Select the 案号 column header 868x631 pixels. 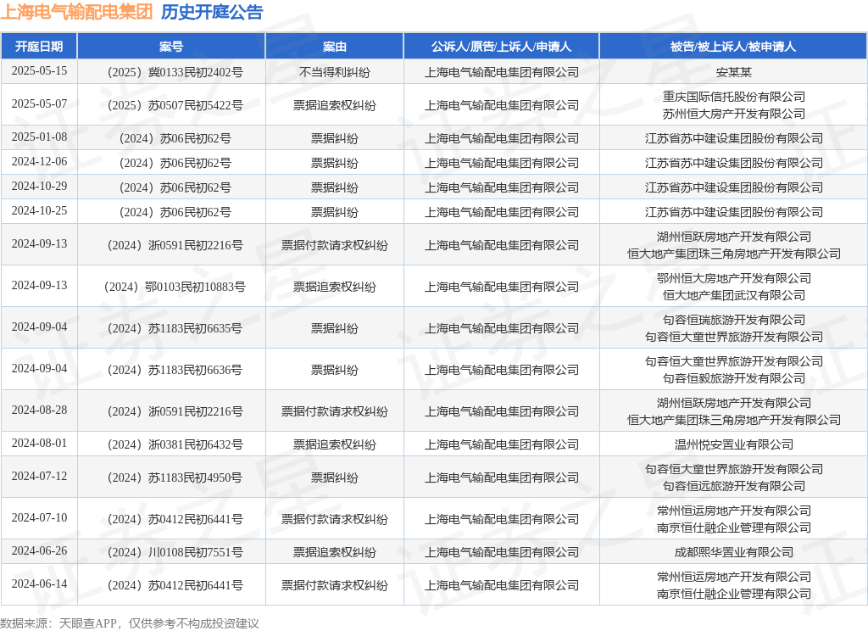pos(171,47)
